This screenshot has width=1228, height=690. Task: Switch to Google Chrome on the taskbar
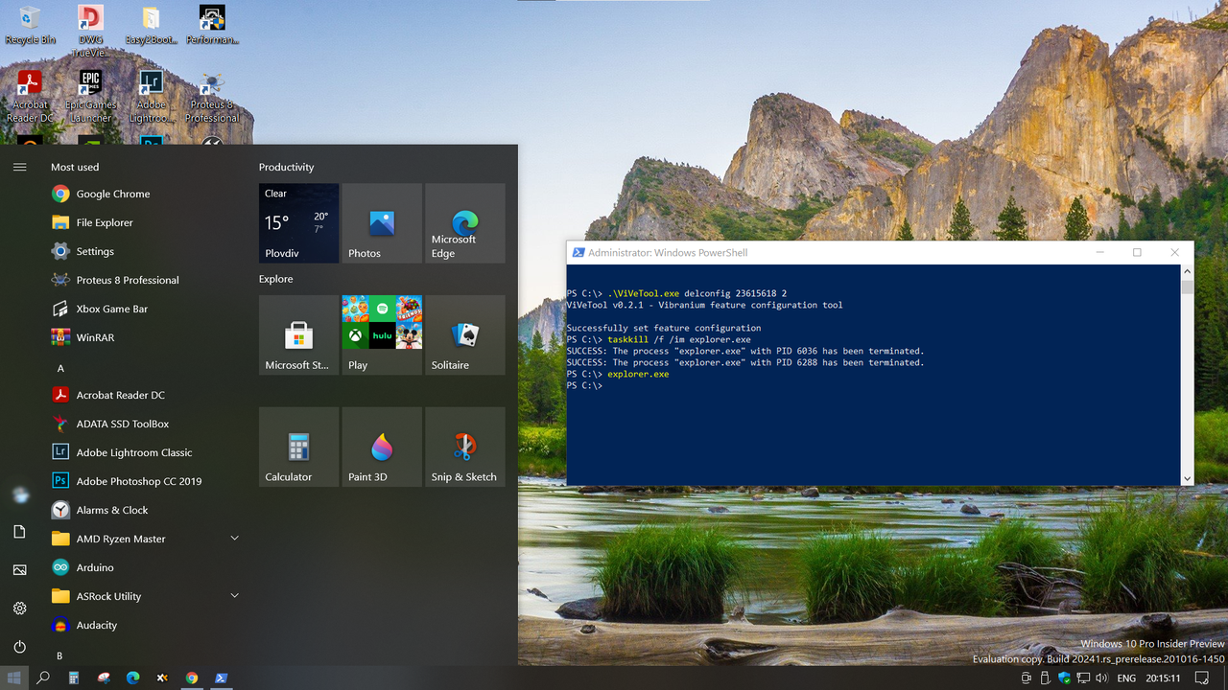[192, 678]
